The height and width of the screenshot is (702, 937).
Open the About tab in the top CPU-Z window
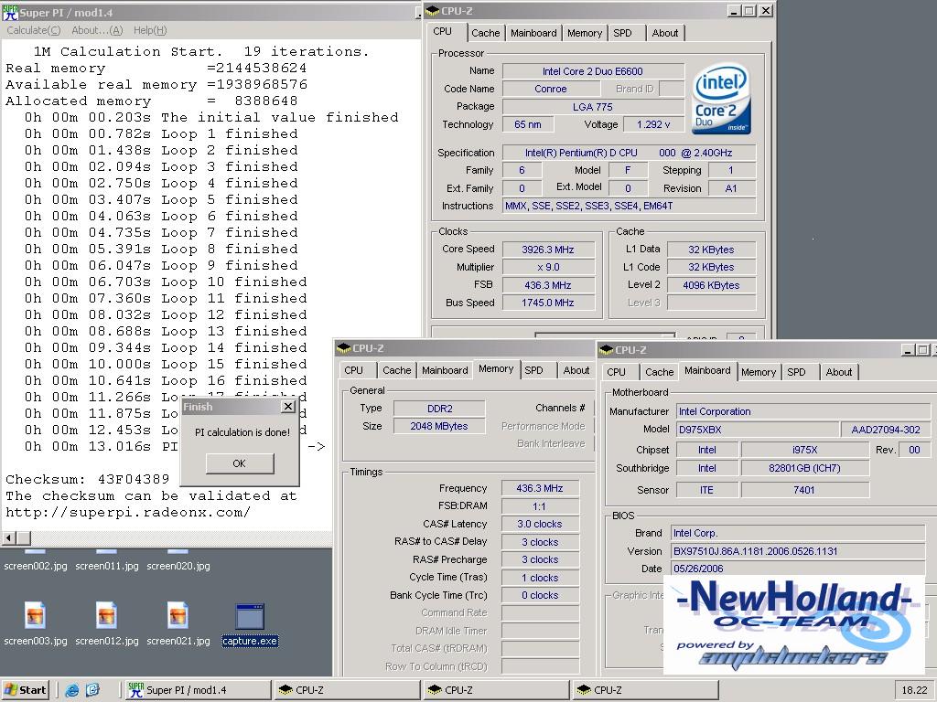click(665, 34)
